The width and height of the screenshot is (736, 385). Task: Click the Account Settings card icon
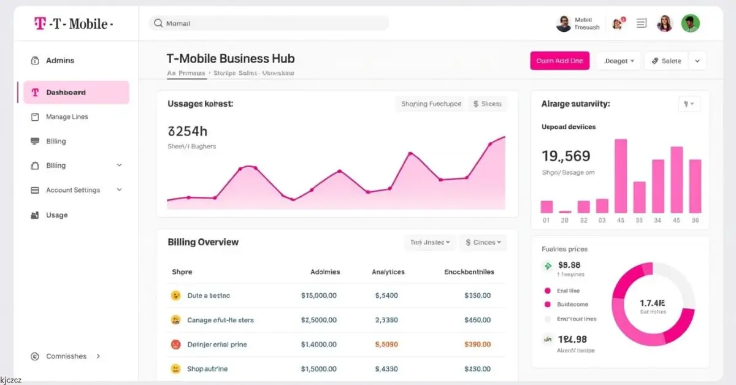click(35, 190)
